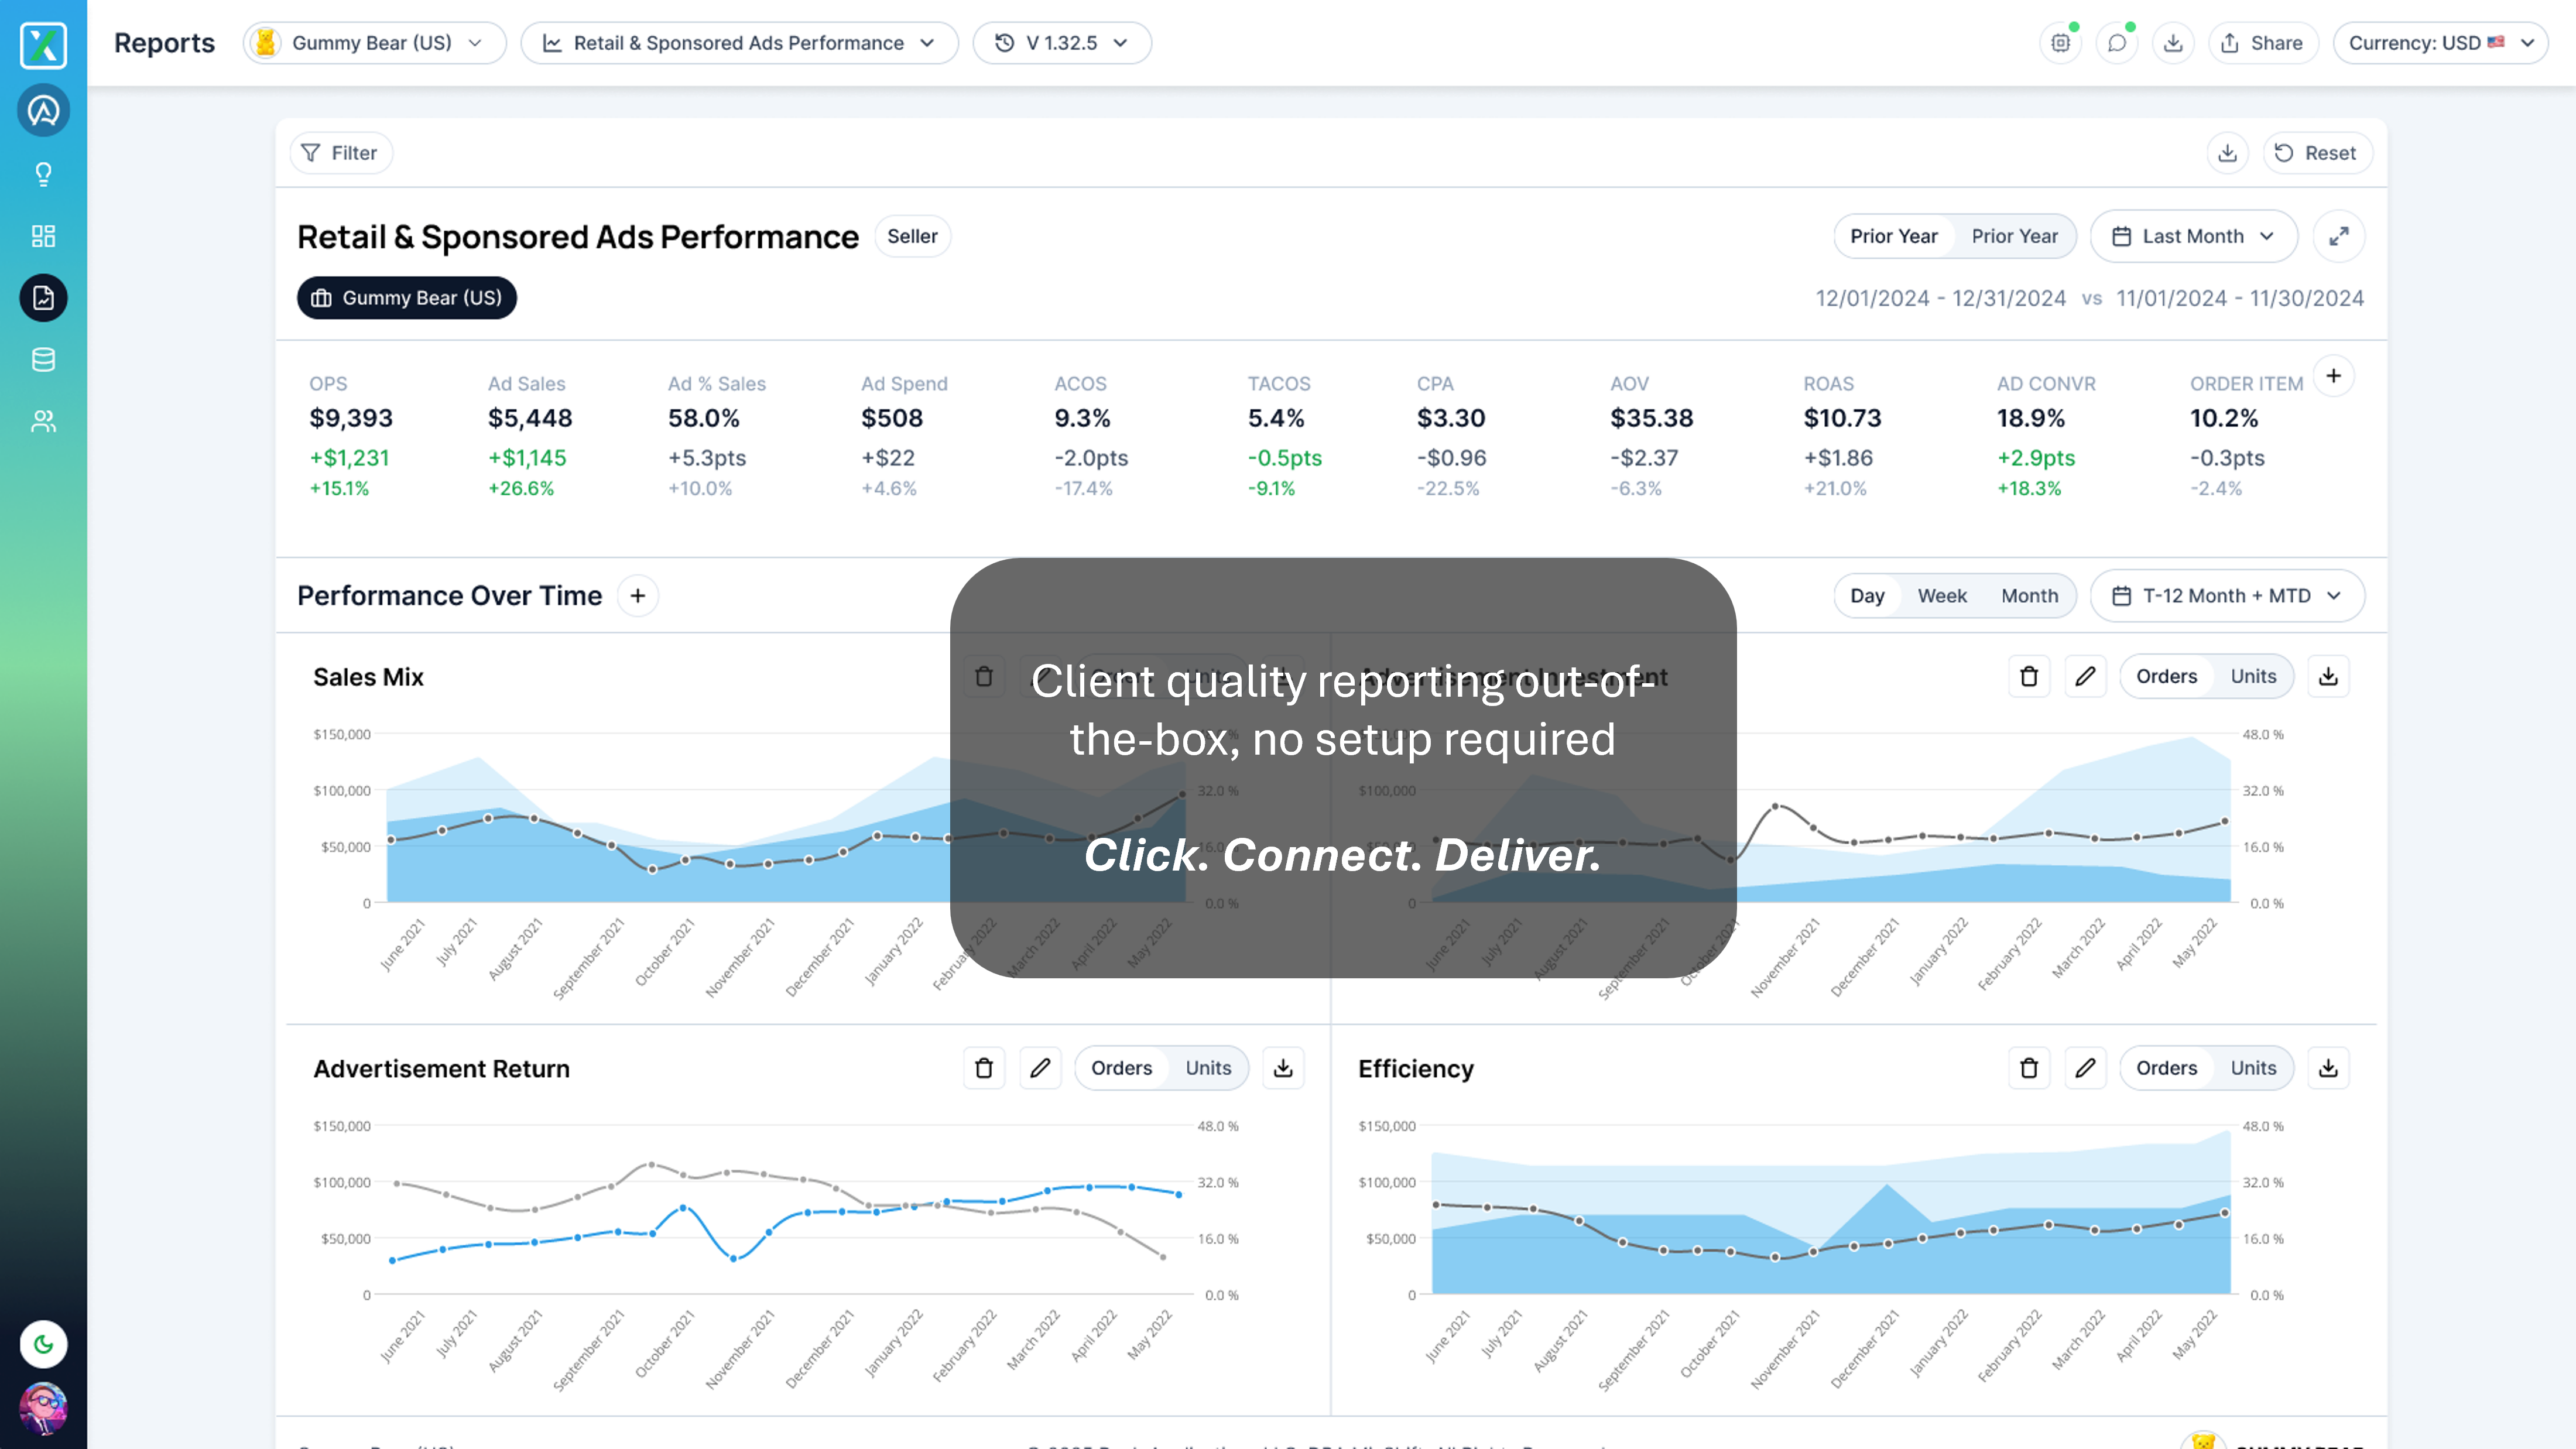Open the T-12 Month + MTD date dropdown
Screen dimensions: 2576x1449
[x=2227, y=595]
